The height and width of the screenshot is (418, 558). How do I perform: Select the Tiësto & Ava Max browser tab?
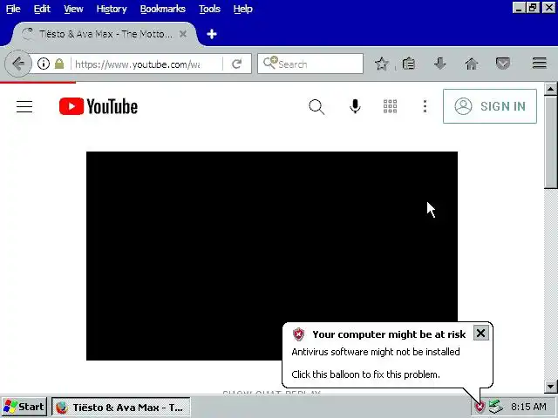coord(103,34)
